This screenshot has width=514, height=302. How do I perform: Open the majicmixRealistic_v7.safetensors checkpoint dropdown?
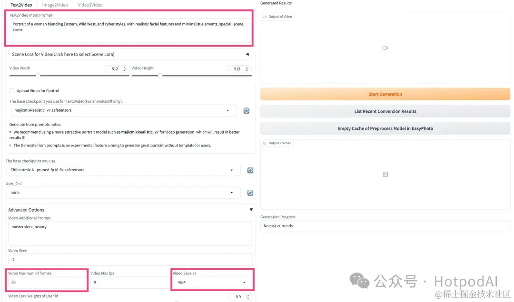(123, 110)
